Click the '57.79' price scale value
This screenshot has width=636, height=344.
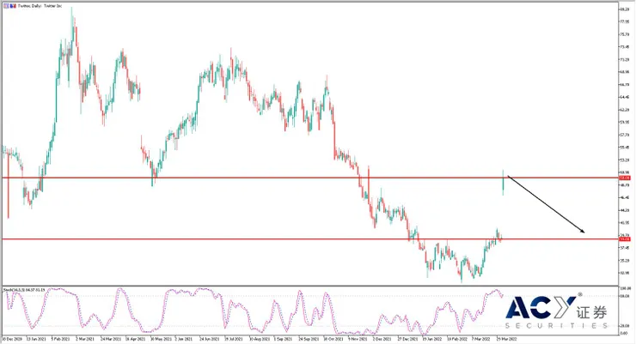[624, 135]
